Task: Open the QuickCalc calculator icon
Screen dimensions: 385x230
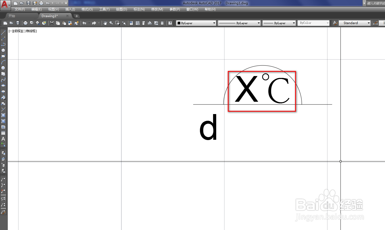Action: pos(162,23)
